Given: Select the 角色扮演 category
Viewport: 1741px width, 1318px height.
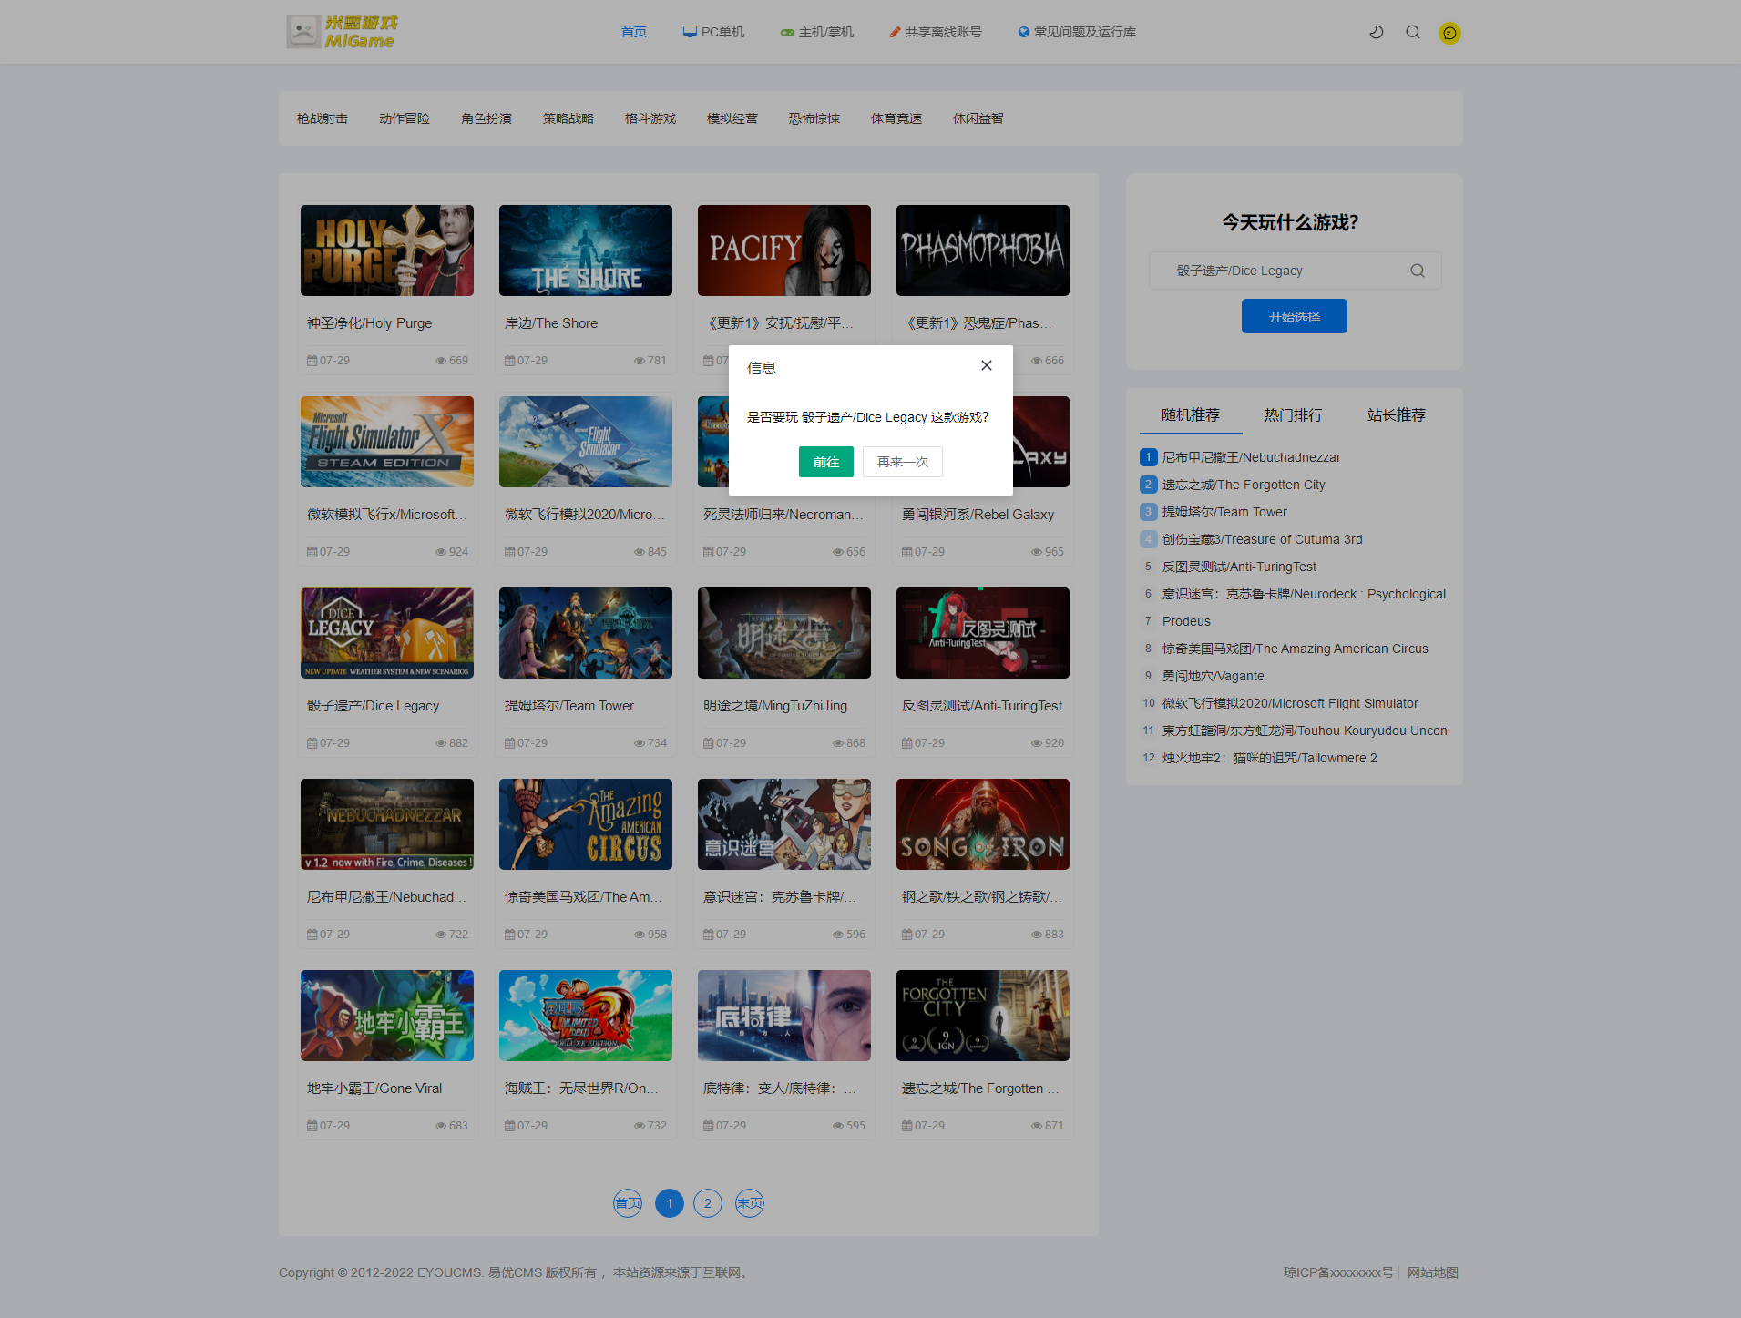Looking at the screenshot, I should 486,118.
